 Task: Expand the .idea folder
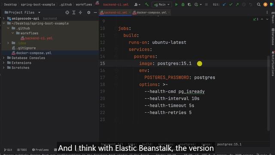(x=8, y=43)
